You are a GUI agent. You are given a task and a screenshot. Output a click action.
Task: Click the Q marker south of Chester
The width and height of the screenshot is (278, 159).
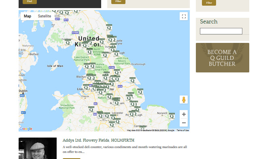point(91,110)
